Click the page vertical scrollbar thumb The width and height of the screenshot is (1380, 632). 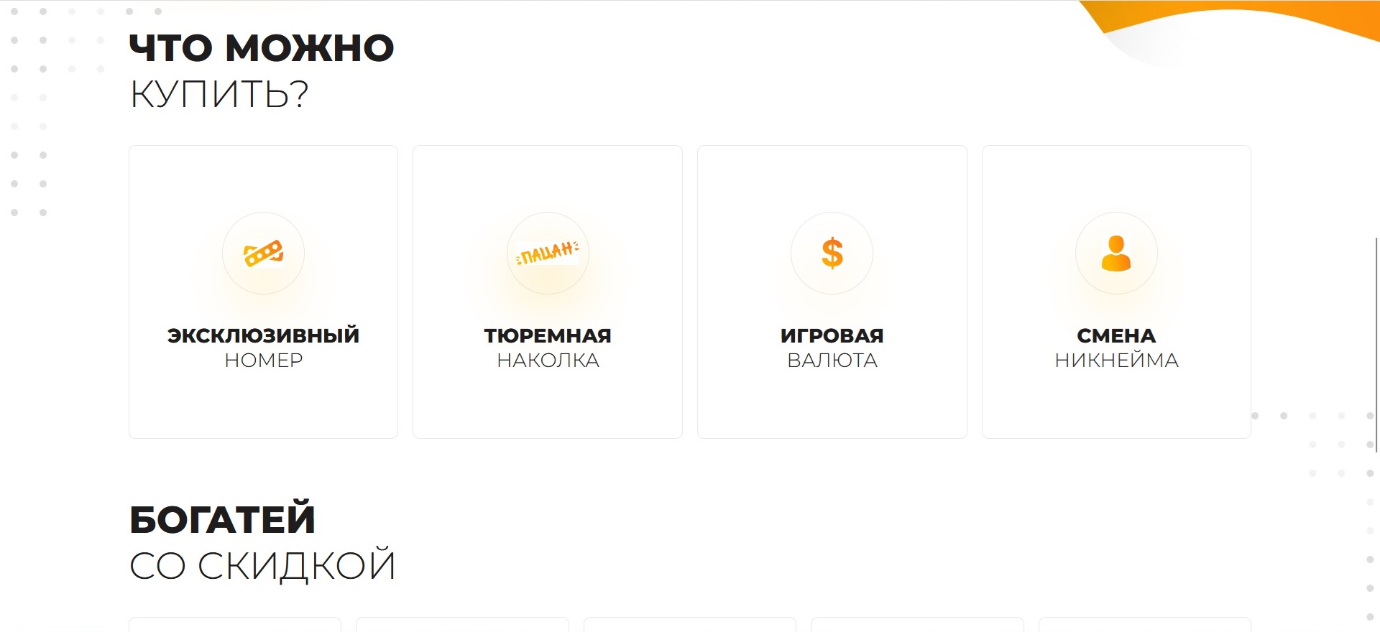[x=1376, y=345]
